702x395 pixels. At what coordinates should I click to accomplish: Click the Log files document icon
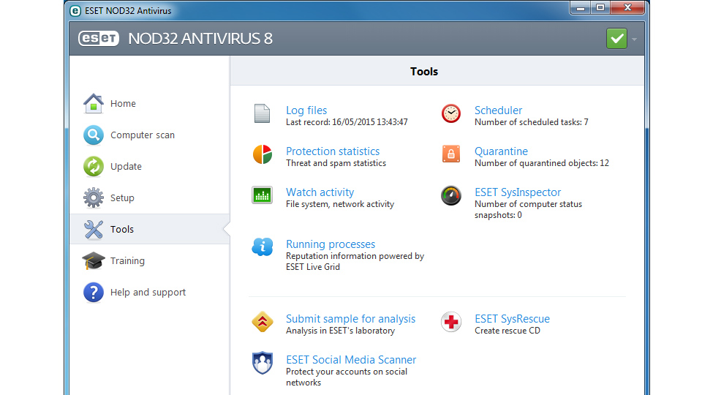(x=262, y=113)
